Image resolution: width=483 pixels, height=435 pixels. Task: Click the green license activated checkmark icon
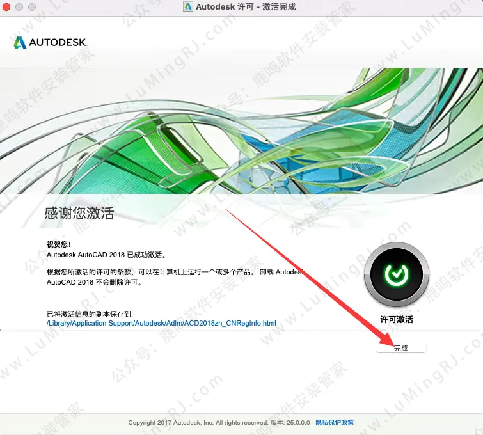pyautogui.click(x=397, y=274)
